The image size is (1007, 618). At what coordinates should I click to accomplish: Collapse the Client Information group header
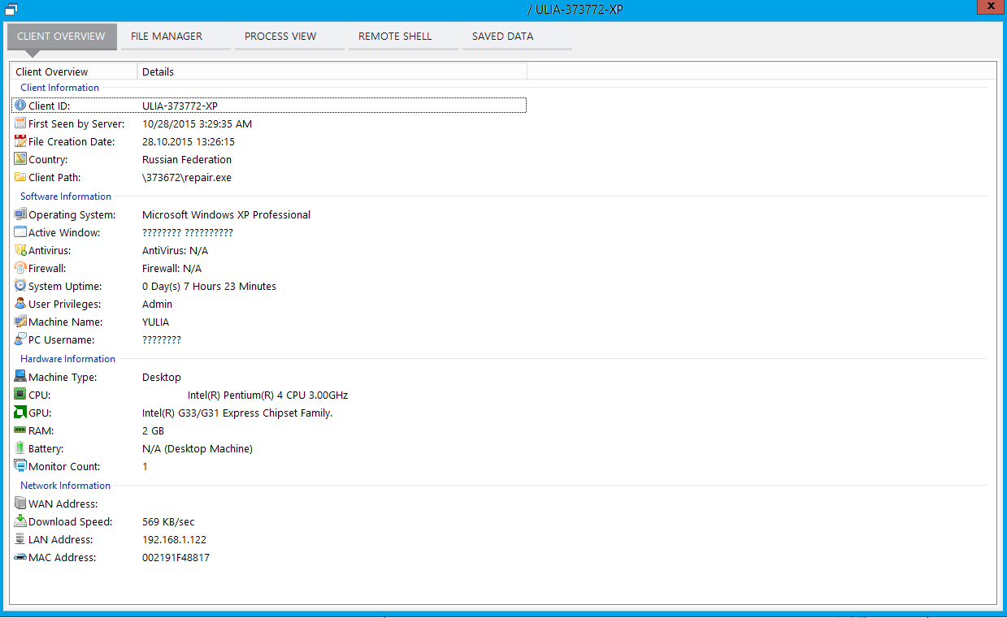[x=60, y=88]
